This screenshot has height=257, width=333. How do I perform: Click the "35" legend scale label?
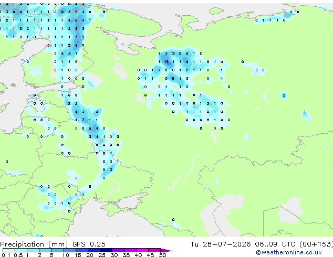tap(127, 255)
